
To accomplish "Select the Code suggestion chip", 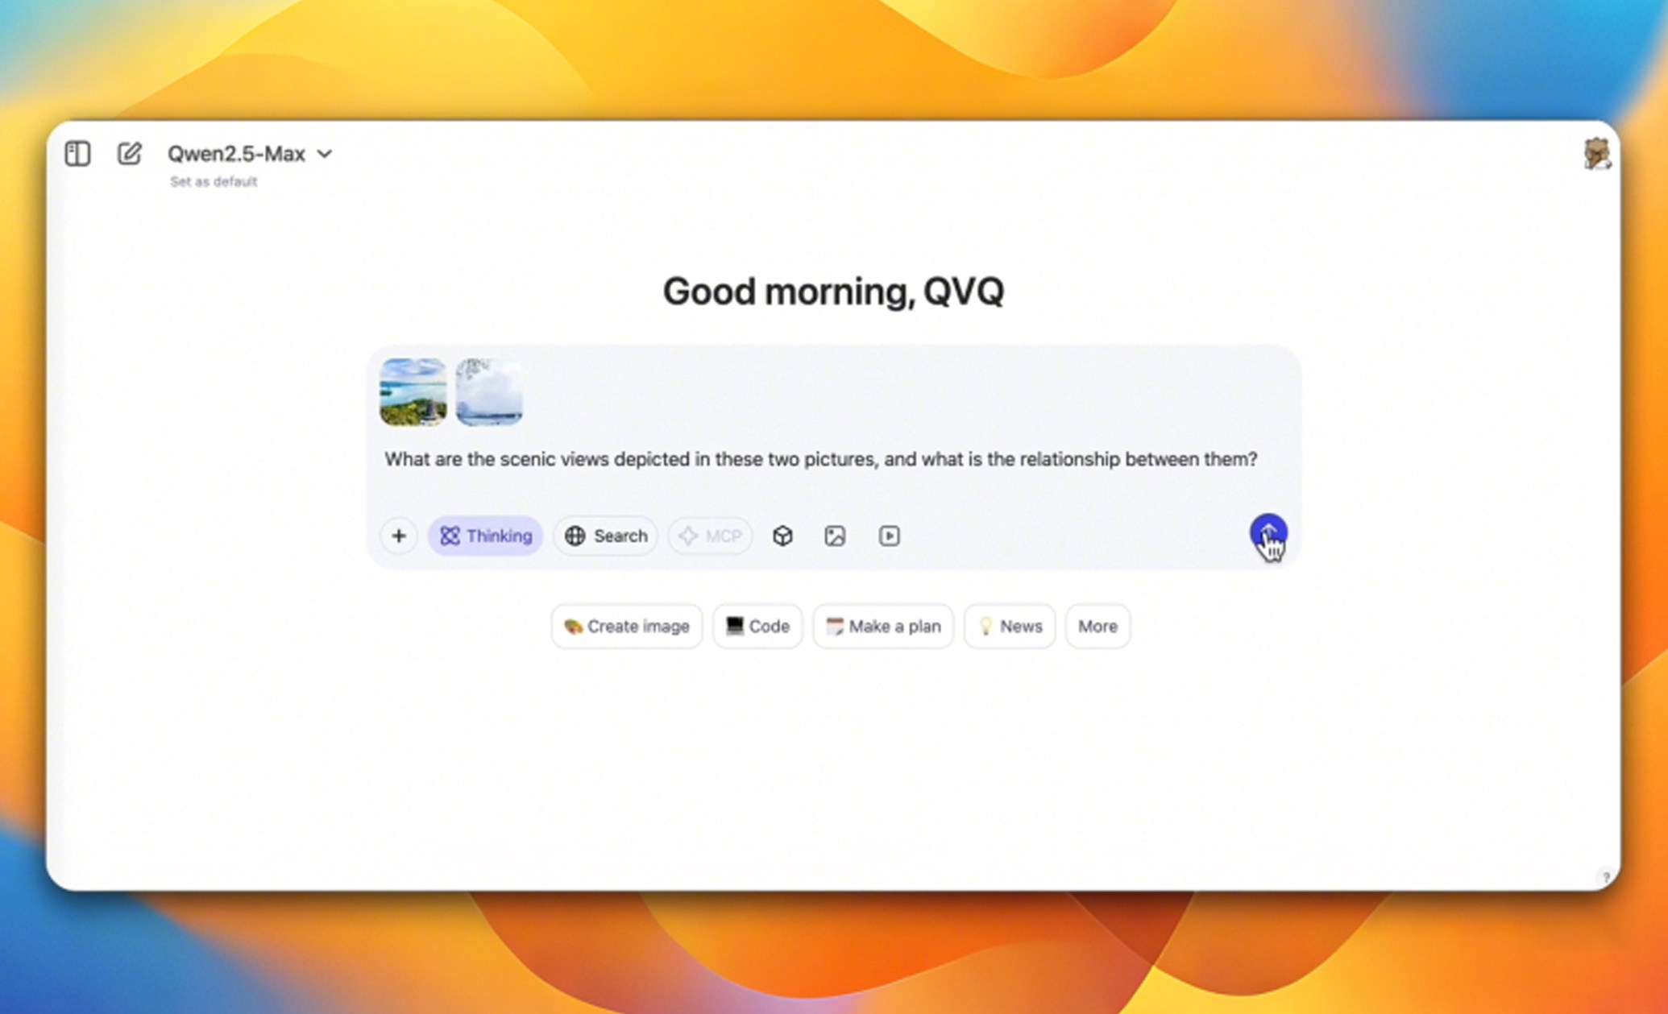I will [757, 626].
